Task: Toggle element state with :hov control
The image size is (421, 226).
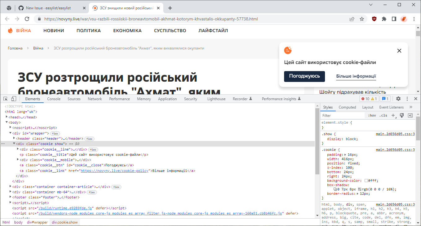Action: (372, 115)
